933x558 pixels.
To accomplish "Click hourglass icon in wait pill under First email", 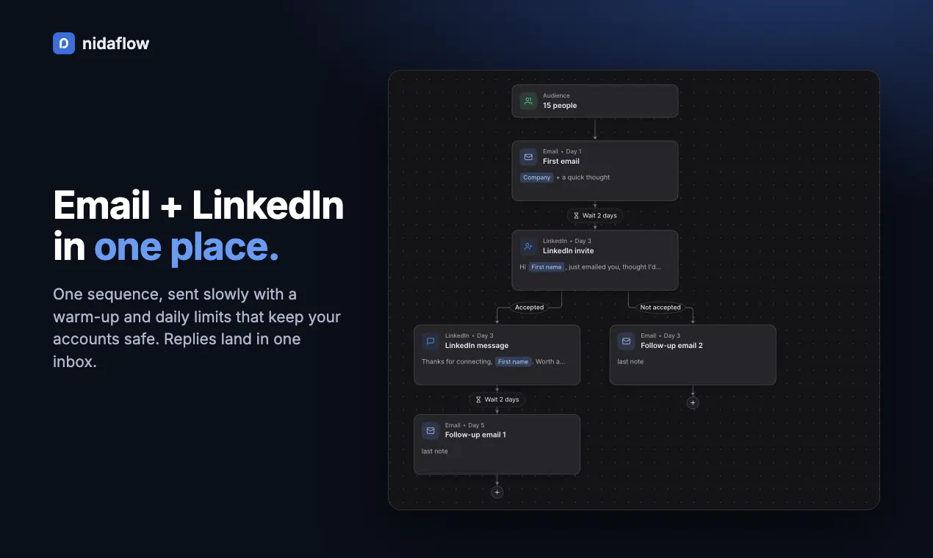I will [x=577, y=216].
